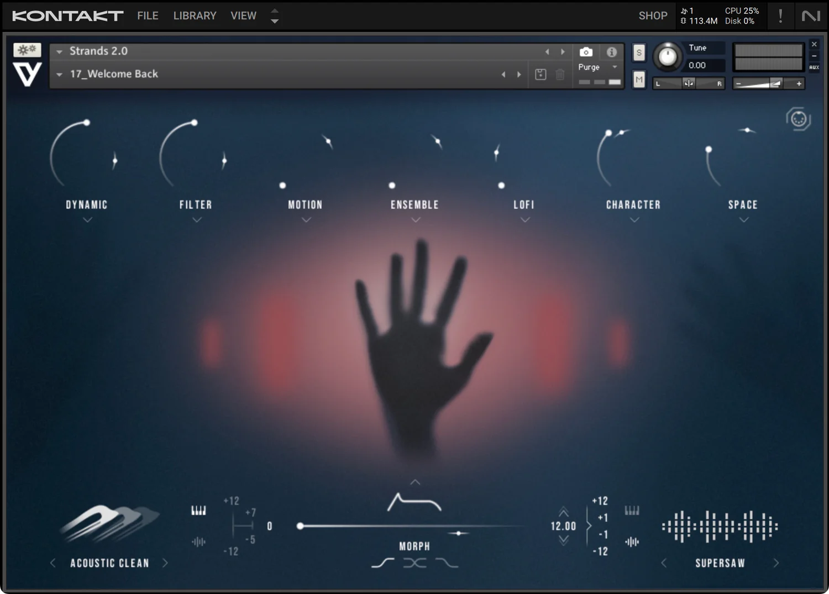Click the next preset arrow for 17_Welcome Back

pos(519,73)
